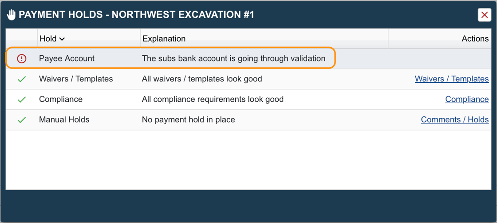Click the Explanation column header
This screenshot has height=223, width=497.
pyautogui.click(x=164, y=39)
